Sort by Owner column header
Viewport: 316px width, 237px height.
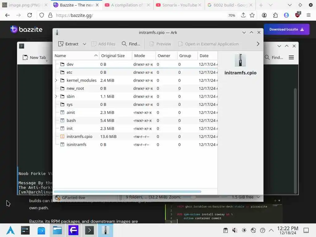[x=166, y=56]
